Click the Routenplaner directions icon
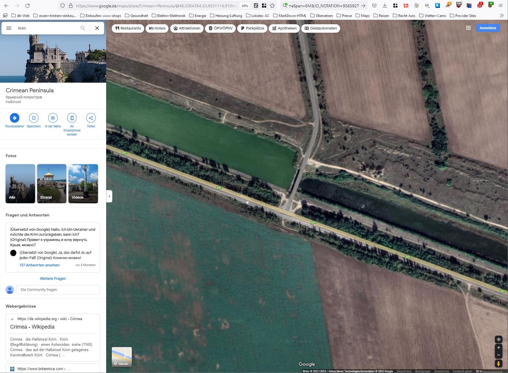 [x=15, y=118]
